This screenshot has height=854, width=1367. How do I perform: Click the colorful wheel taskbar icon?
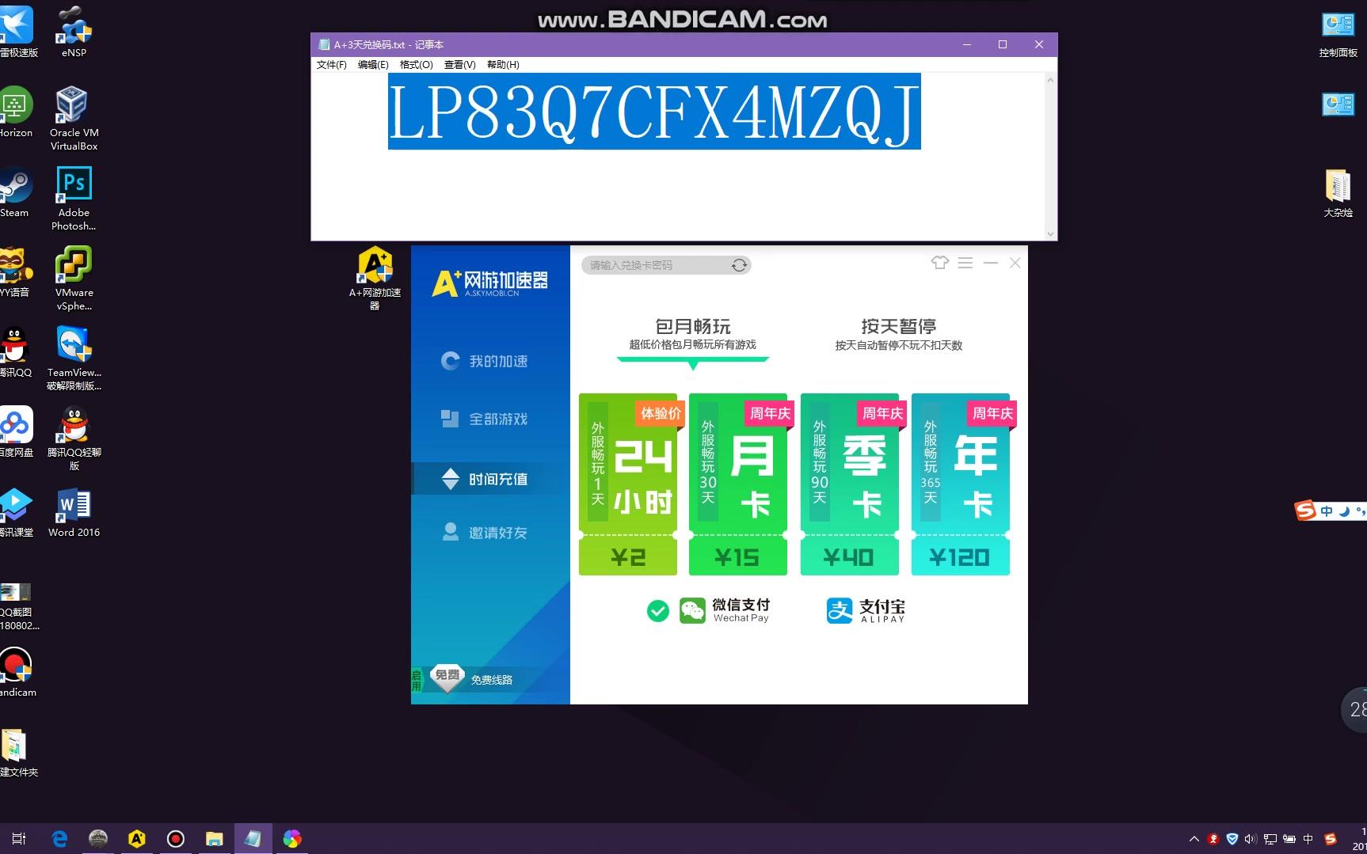(x=292, y=839)
